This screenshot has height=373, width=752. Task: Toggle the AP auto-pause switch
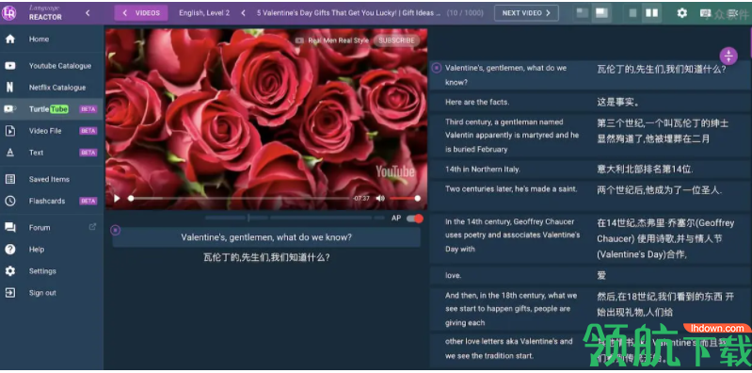(415, 219)
